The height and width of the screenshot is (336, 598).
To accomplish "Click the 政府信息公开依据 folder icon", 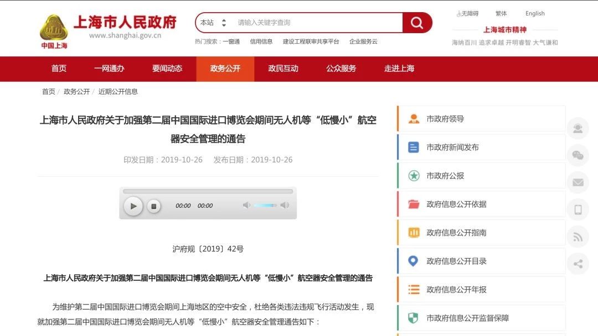I will coord(414,204).
